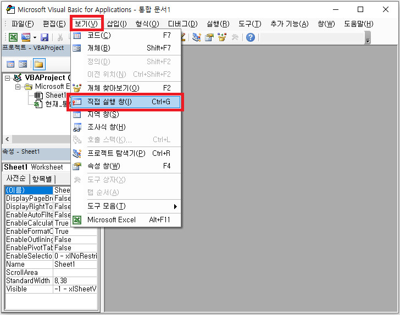Click the blue Help question mark icon

click(x=251, y=37)
